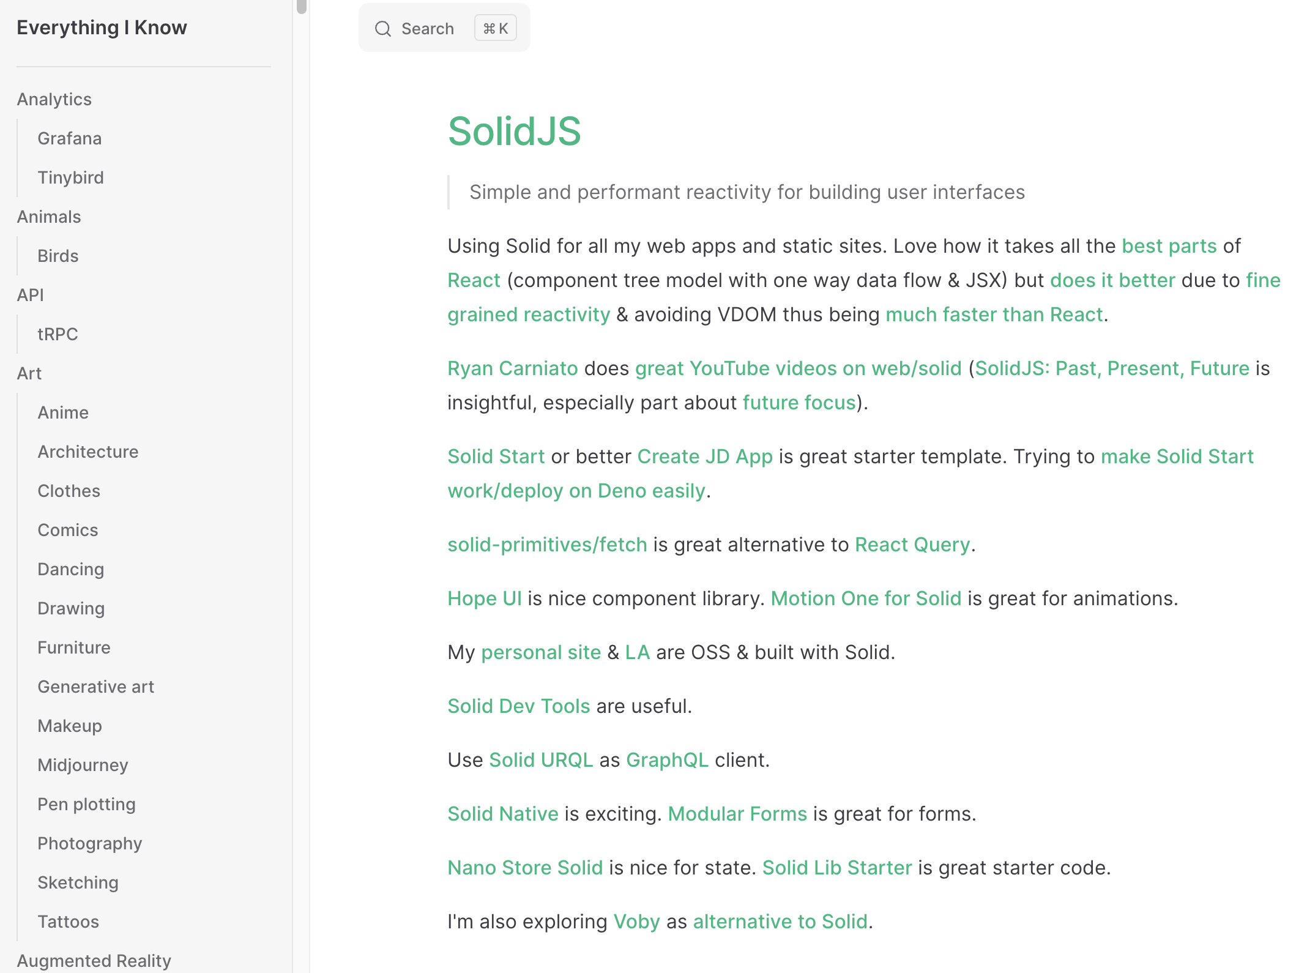Click the Solid Start link
Image resolution: width=1307 pixels, height=973 pixels.
click(496, 457)
